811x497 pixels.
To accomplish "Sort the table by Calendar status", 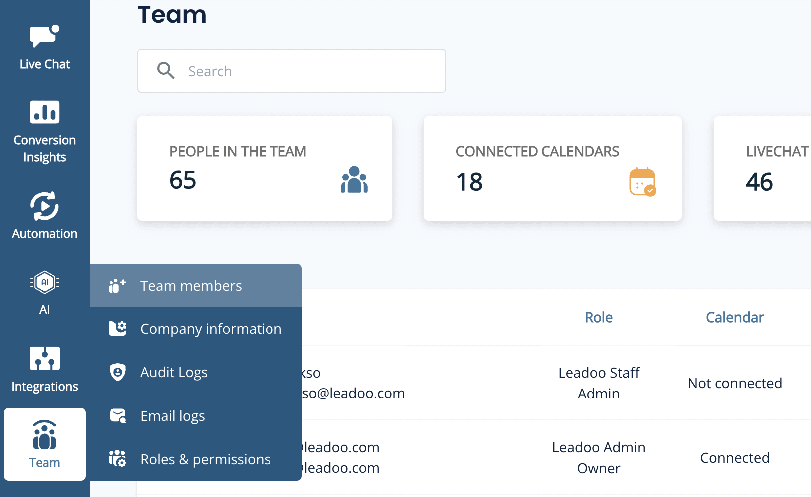I will coord(735,317).
